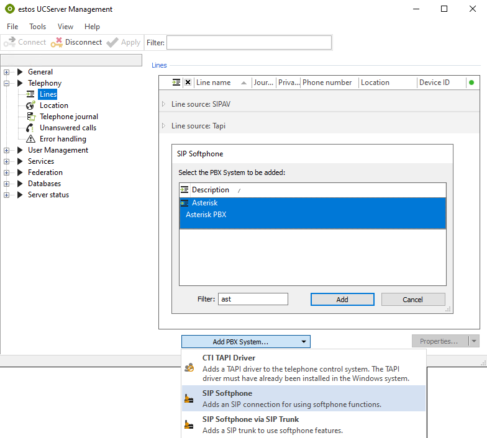This screenshot has height=438, width=487.
Task: Collapse the Telephony tree node
Action: pos(7,83)
